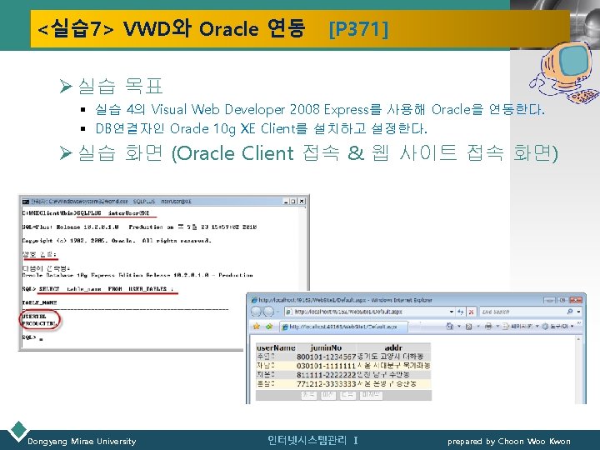Click the third pager button (다음)

coord(347,394)
